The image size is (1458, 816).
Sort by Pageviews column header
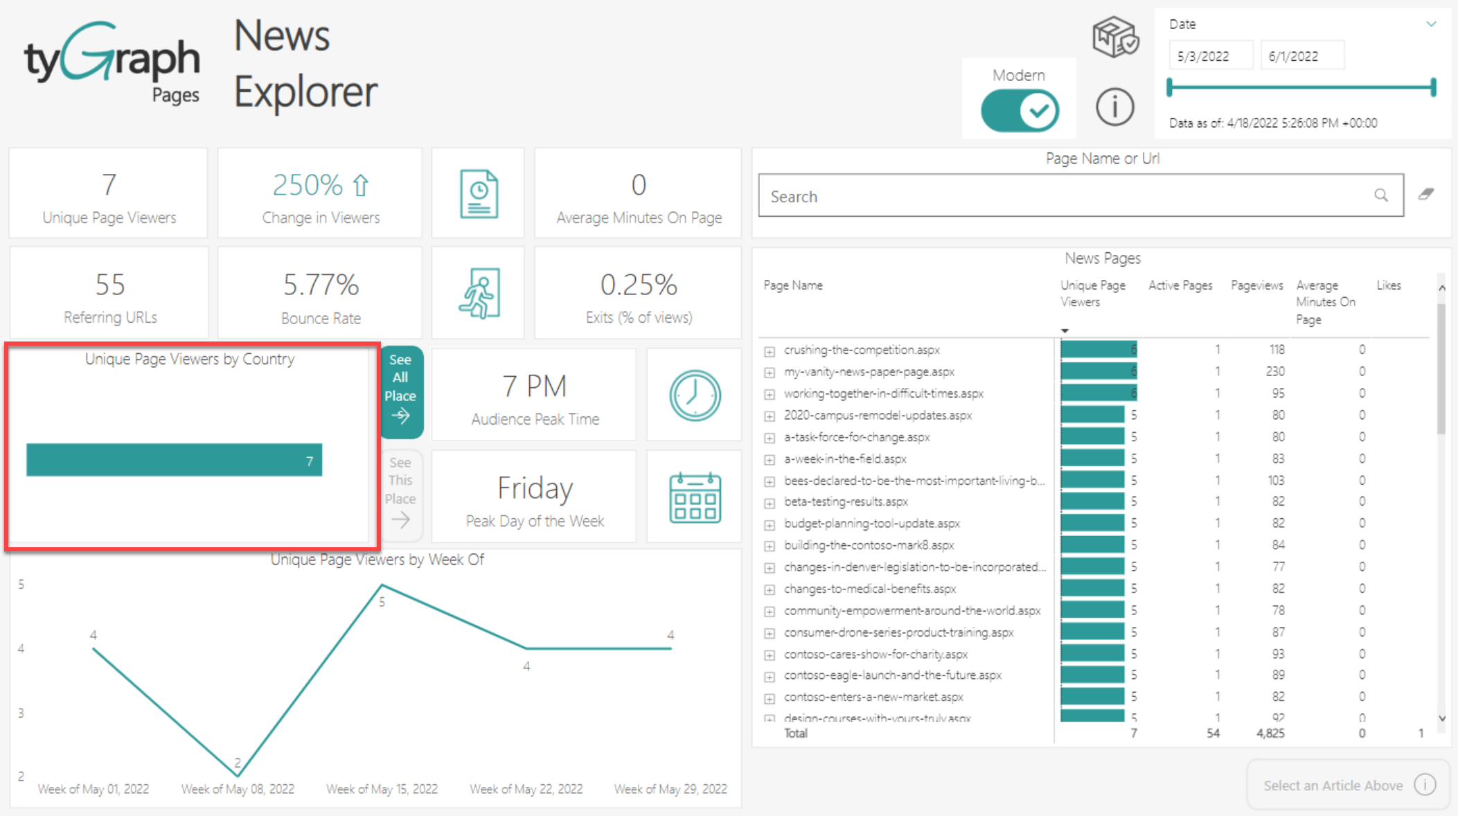coord(1256,285)
